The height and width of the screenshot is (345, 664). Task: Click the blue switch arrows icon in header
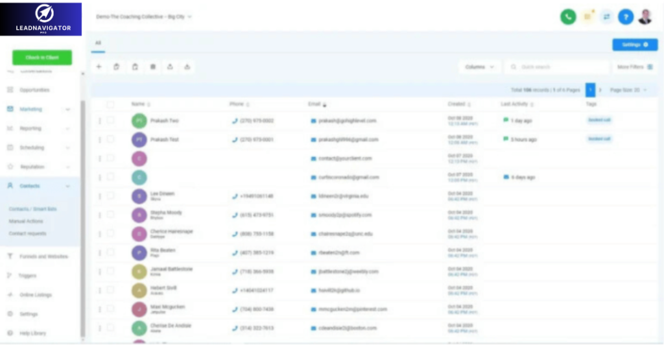[x=606, y=18]
